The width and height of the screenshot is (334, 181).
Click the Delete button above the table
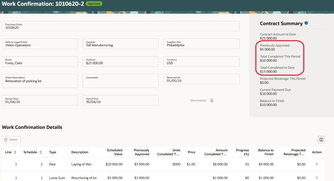coord(11,140)
